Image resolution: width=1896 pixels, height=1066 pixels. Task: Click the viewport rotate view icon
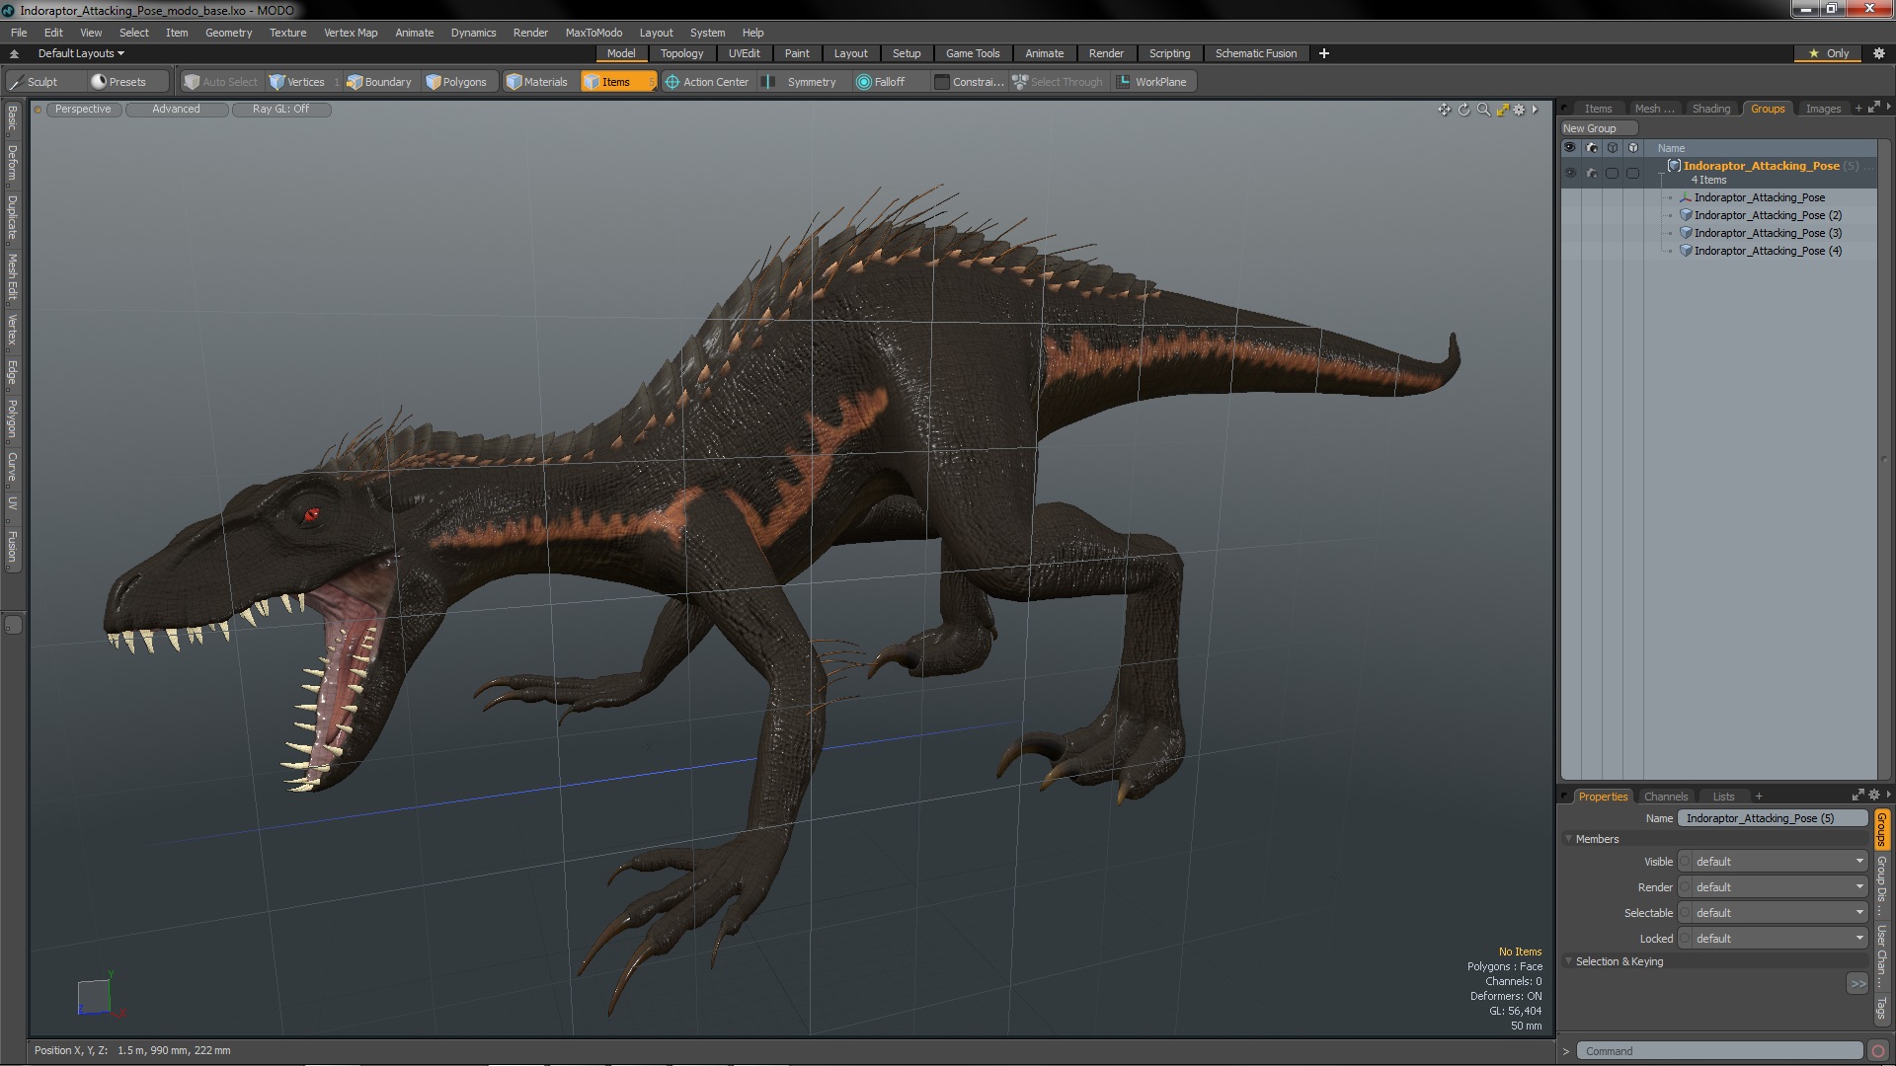click(x=1463, y=110)
